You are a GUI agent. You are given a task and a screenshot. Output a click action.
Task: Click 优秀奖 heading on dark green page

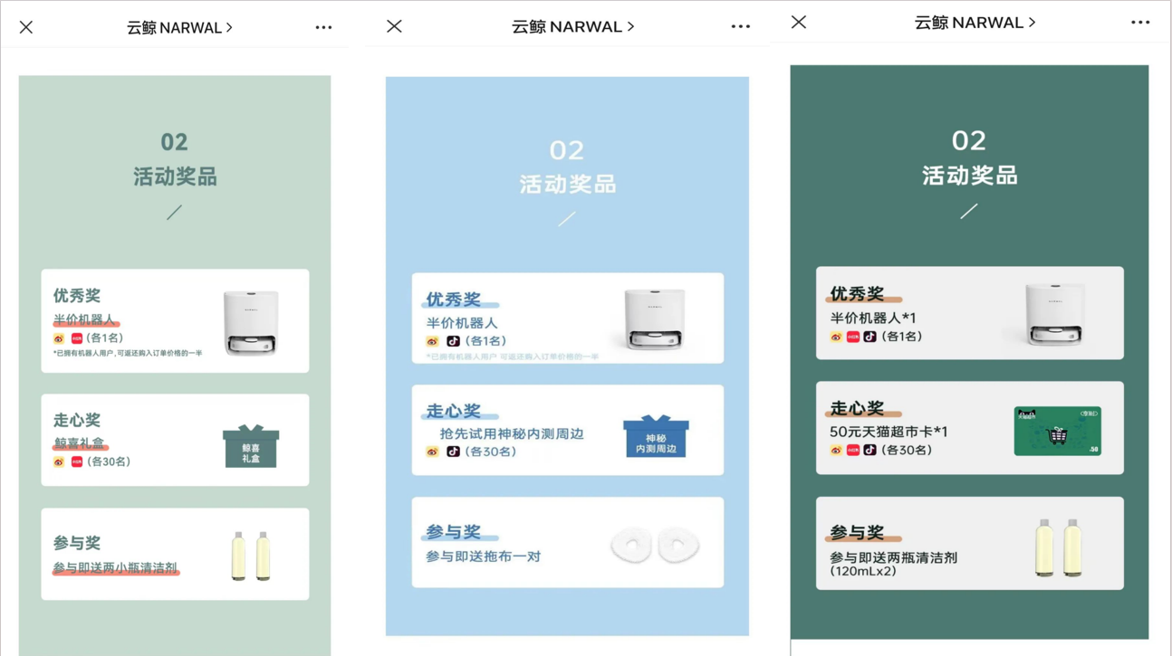[857, 294]
